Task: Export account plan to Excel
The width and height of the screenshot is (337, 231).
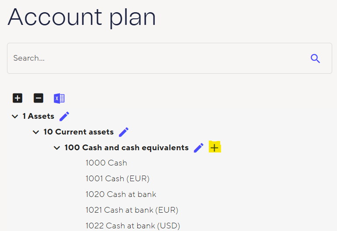Action: tap(59, 98)
